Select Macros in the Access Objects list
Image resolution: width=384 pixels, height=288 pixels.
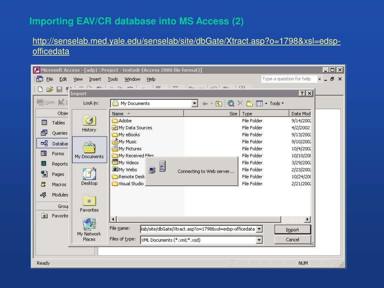tap(53, 184)
